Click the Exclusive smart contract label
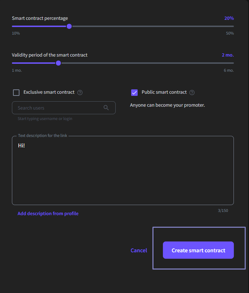The image size is (249, 293). (x=49, y=92)
